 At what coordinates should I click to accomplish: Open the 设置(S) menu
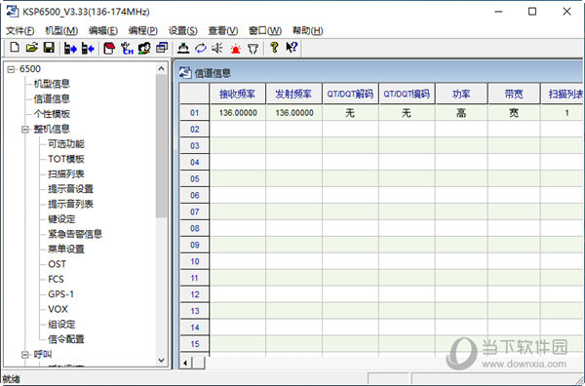coord(183,30)
